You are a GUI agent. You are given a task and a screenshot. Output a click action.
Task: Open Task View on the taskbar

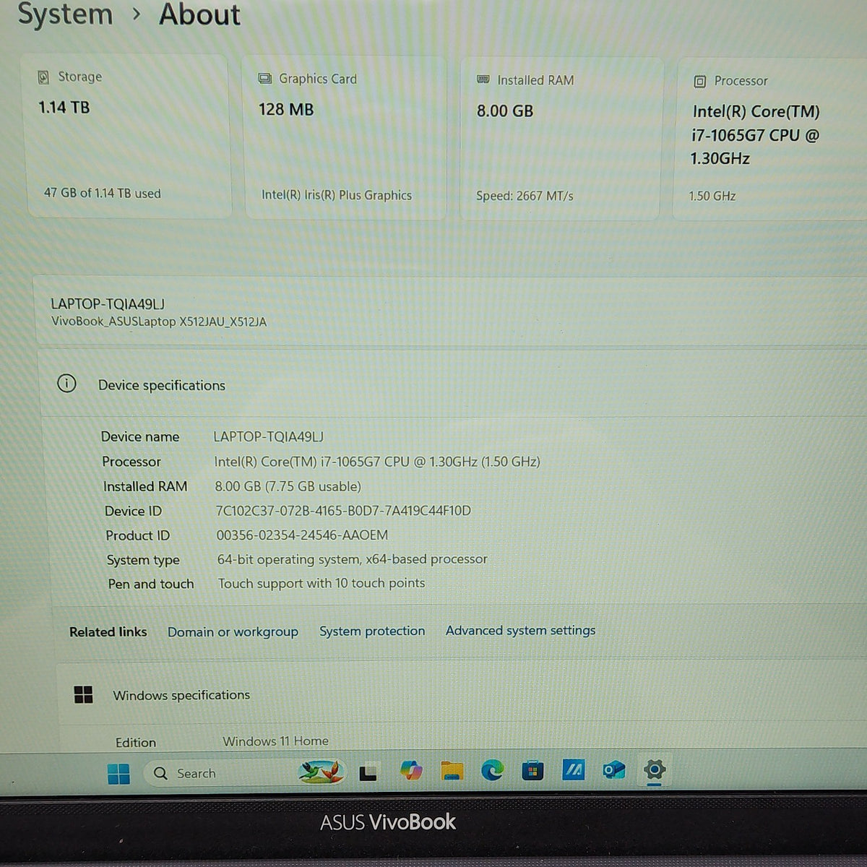point(368,773)
